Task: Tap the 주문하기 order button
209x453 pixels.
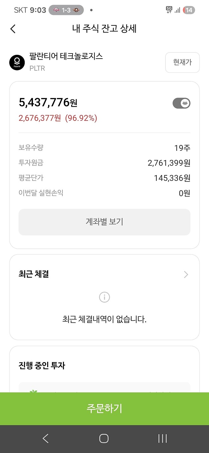Action: pyautogui.click(x=104, y=409)
